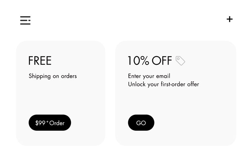Click the 10% OFF heading

[x=150, y=60]
